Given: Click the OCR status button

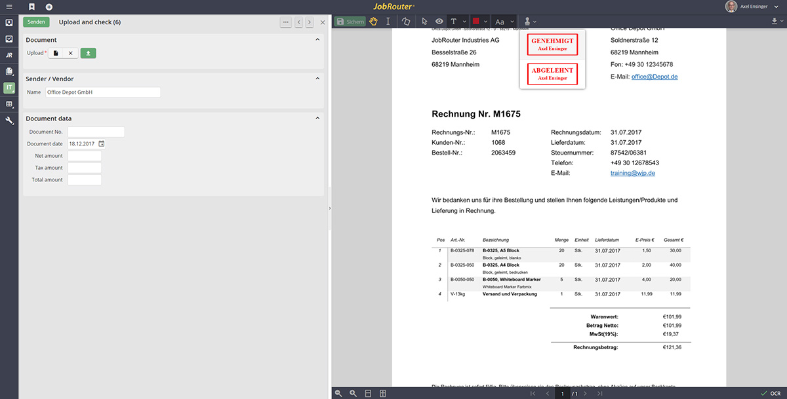Looking at the screenshot, I should (x=770, y=393).
